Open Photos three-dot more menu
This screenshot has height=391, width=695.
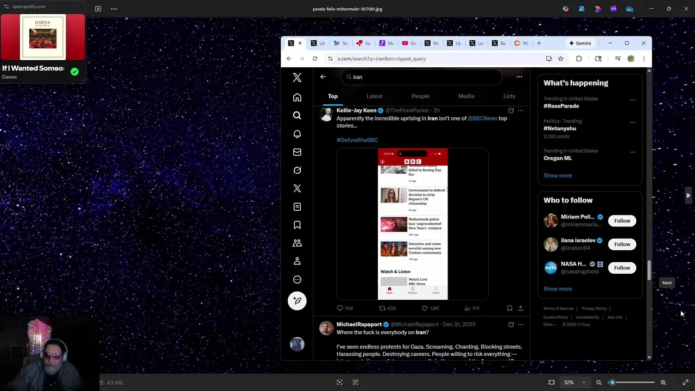coord(114,9)
